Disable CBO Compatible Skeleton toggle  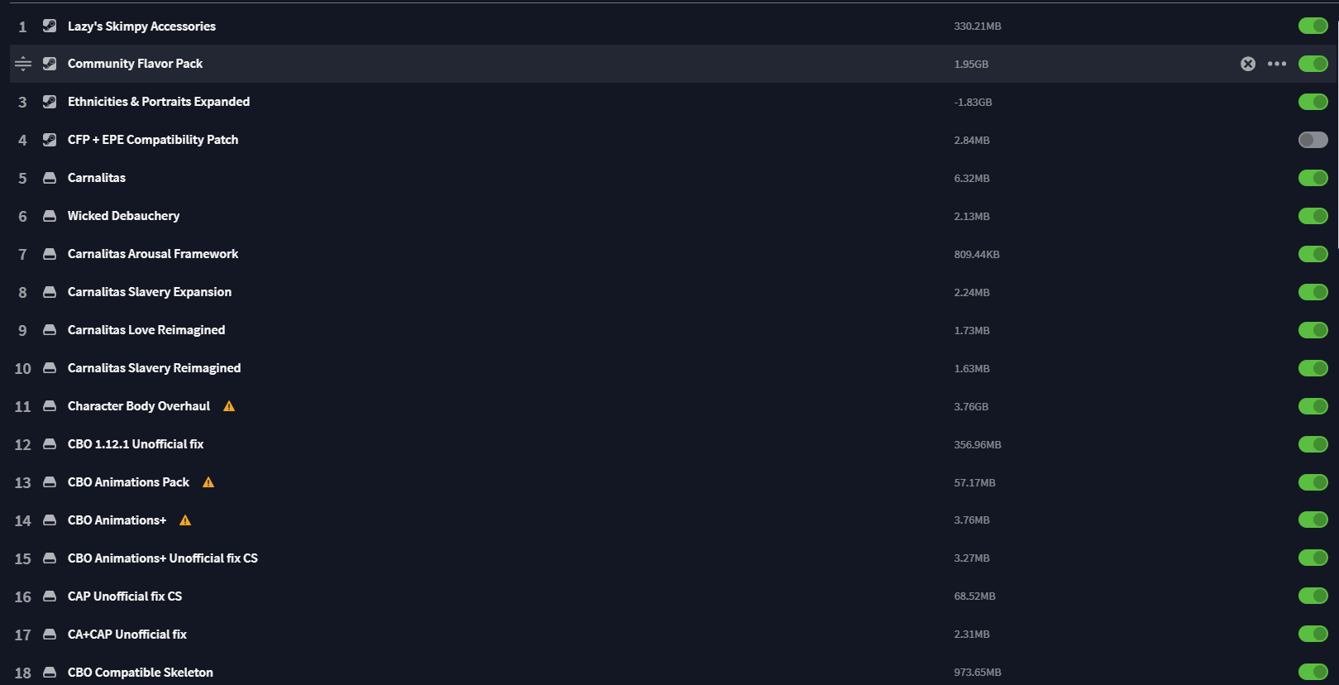(x=1313, y=672)
